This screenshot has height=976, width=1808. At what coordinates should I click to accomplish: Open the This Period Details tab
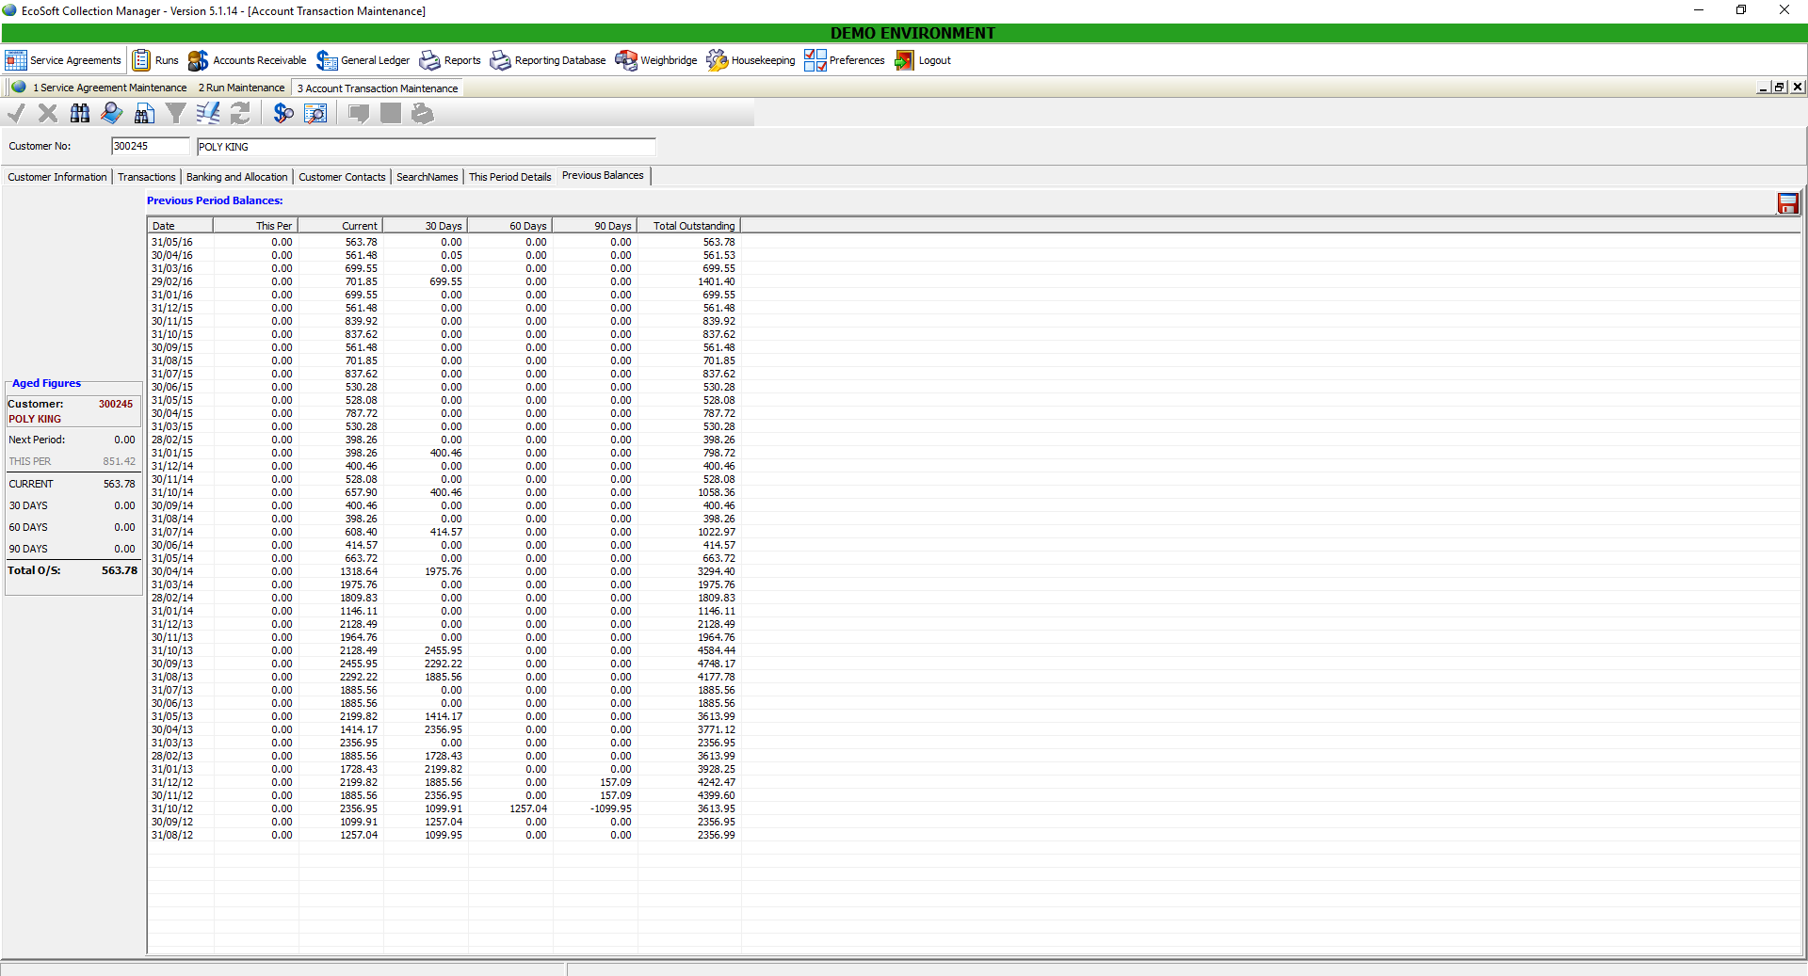pyautogui.click(x=509, y=177)
